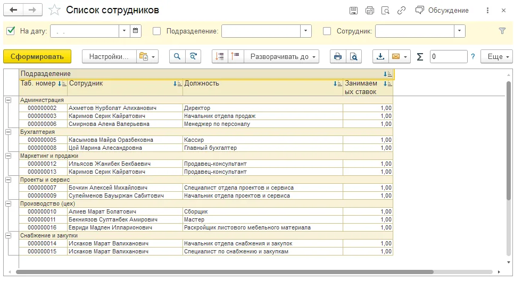The width and height of the screenshot is (514, 281).
Task: Enable the Подразделение filter checkbox
Action: click(156, 31)
